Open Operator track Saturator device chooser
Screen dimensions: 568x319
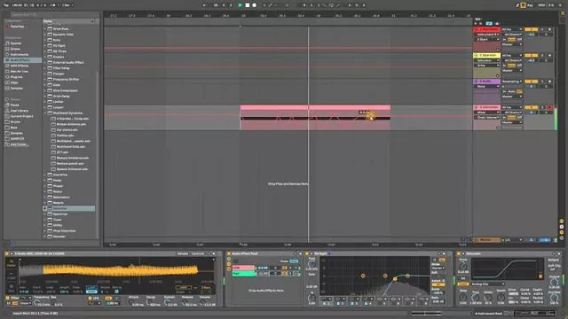click(487, 60)
